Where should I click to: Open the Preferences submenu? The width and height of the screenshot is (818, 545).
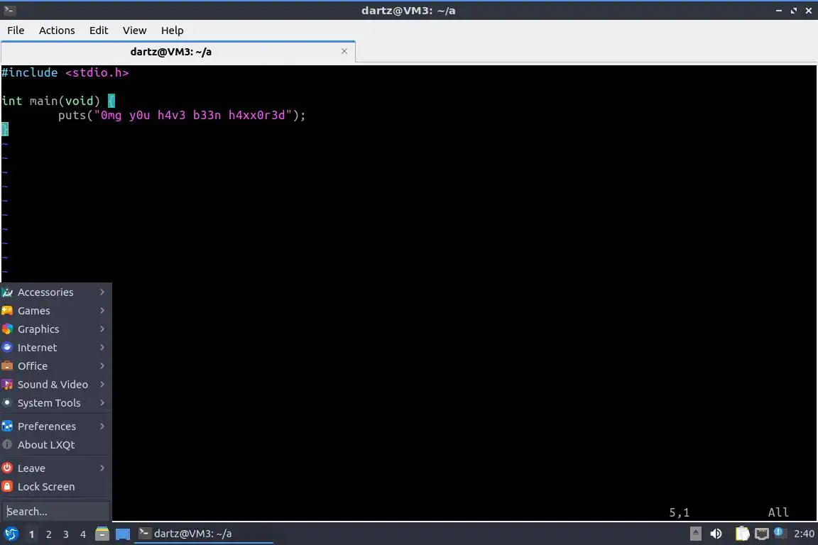(x=56, y=426)
